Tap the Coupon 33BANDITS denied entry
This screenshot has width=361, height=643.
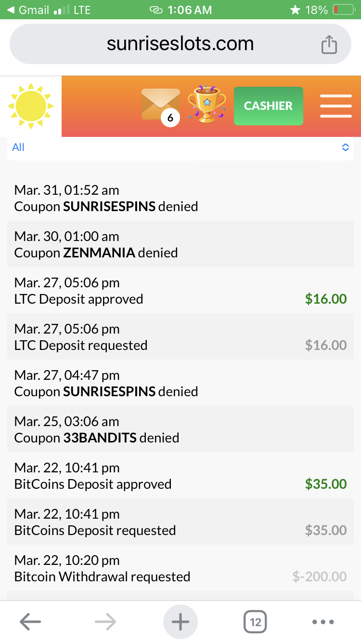[180, 429]
